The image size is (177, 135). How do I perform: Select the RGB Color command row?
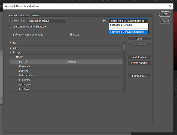click(66, 80)
